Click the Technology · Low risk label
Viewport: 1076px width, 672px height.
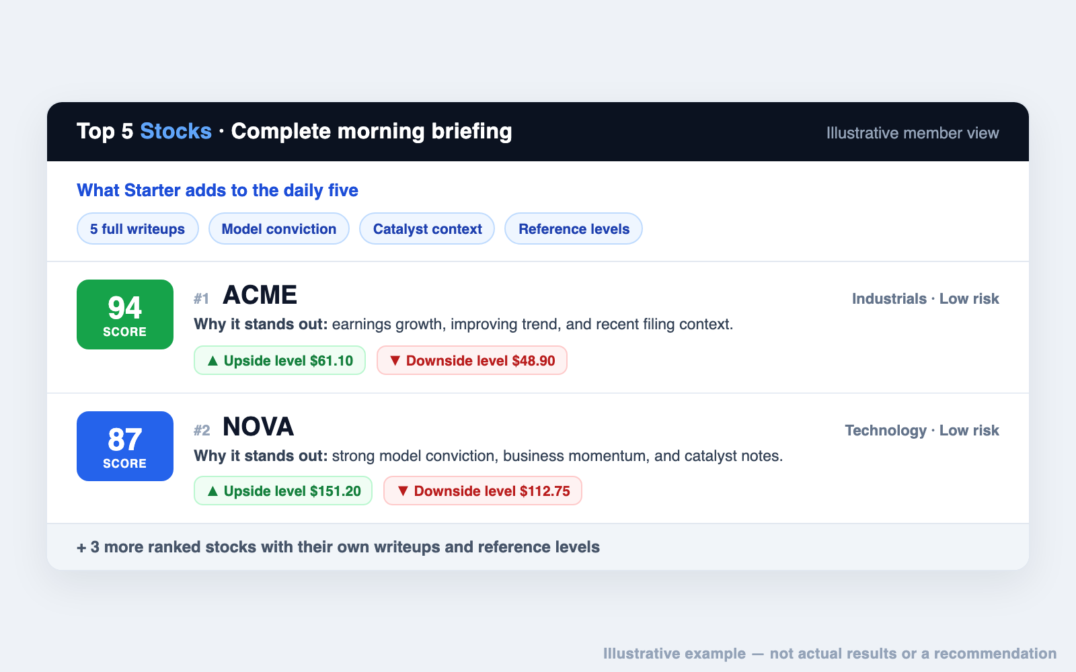pyautogui.click(x=922, y=430)
